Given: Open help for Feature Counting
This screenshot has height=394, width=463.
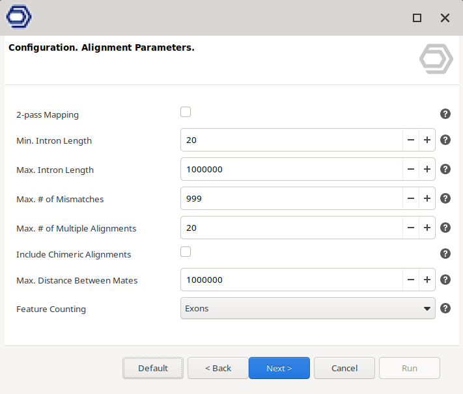Looking at the screenshot, I should (445, 308).
